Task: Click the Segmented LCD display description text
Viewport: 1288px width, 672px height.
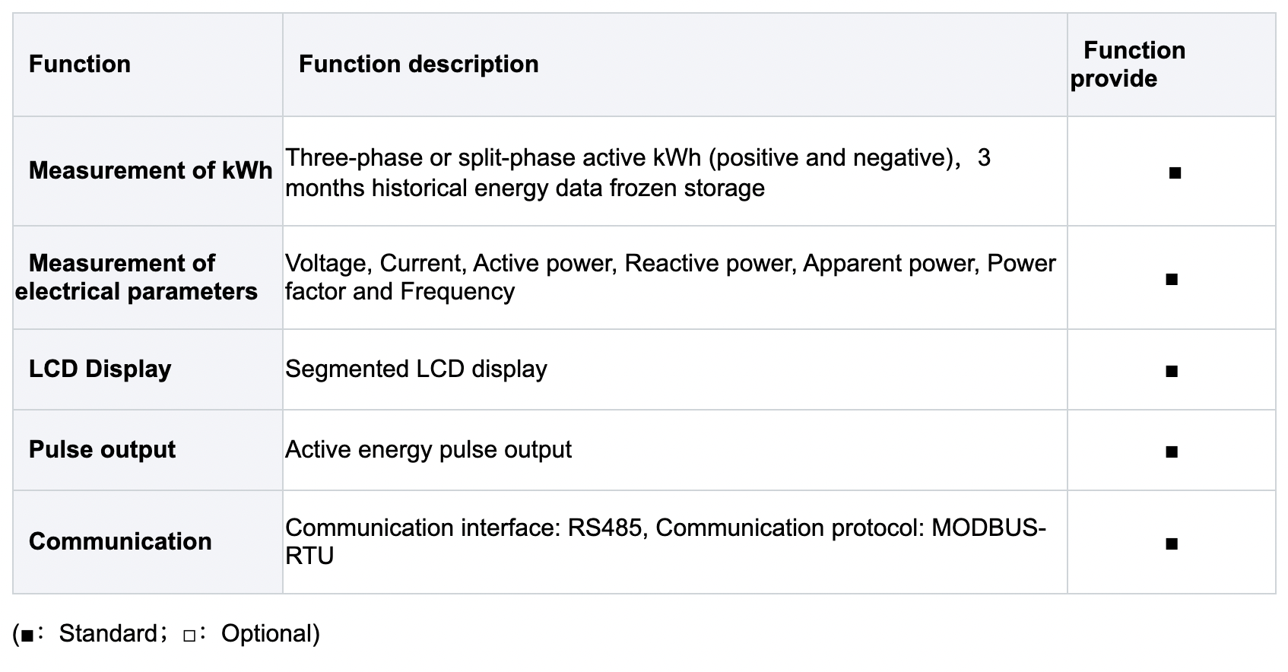Action: (x=416, y=369)
